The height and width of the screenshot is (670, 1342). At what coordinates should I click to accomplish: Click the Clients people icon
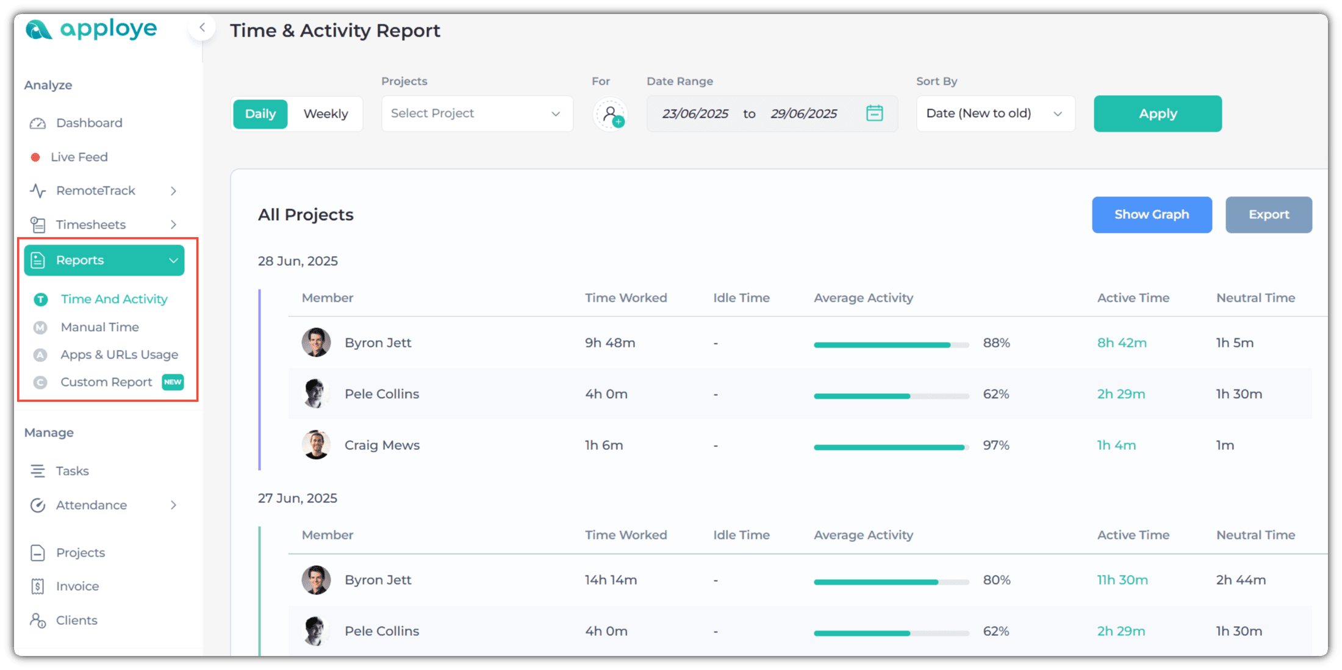click(38, 621)
